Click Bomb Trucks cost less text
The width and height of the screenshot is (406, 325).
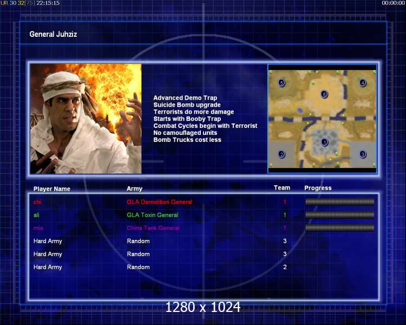click(187, 140)
